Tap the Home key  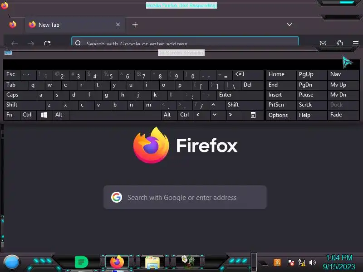[281, 74]
